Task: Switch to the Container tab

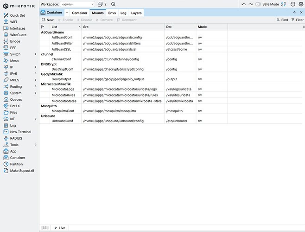Action: (80, 13)
